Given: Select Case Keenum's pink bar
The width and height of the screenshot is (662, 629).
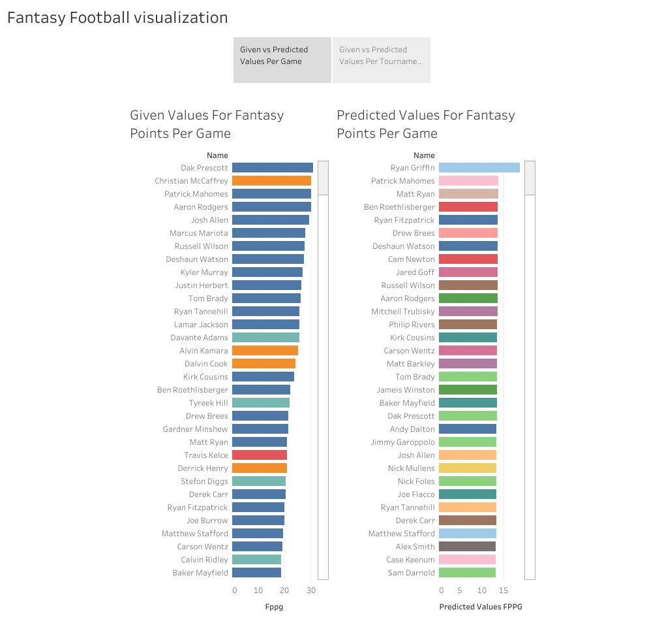Looking at the screenshot, I should coord(466,559).
